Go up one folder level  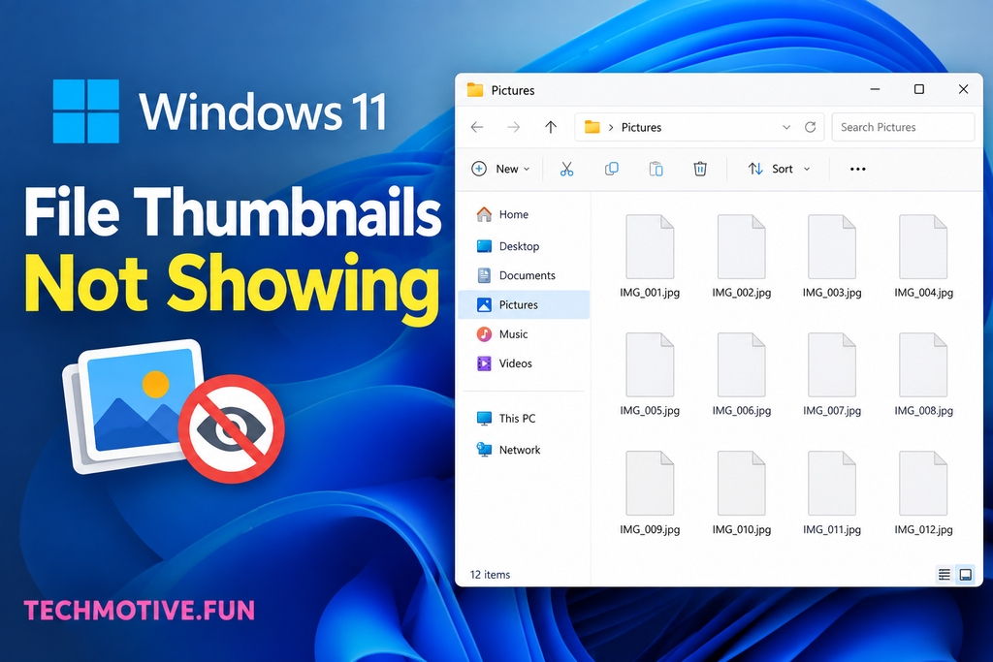(551, 127)
